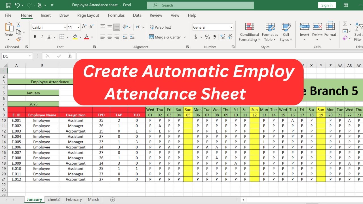Click the Insert cells icon
The height and width of the screenshot is (204, 363).
tap(305, 27)
